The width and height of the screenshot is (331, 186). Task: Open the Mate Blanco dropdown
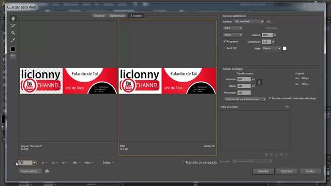tap(272, 49)
